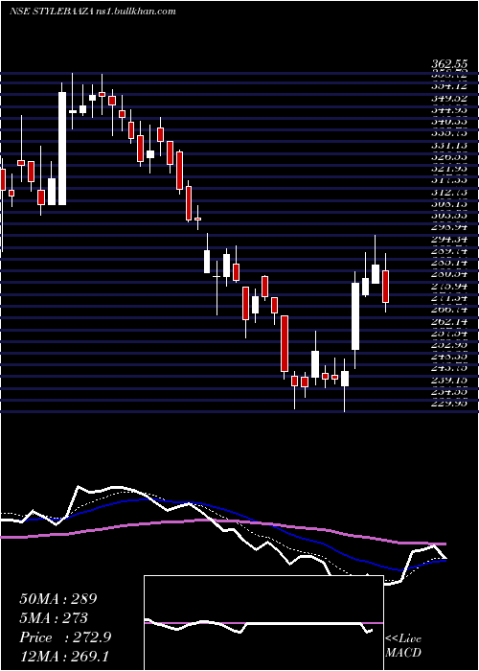Click the 275.94 price axis label
The height and width of the screenshot is (671, 479).
point(448,286)
